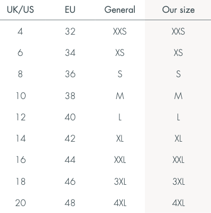Select L in General column
211x213 pixels.
[x=120, y=117]
